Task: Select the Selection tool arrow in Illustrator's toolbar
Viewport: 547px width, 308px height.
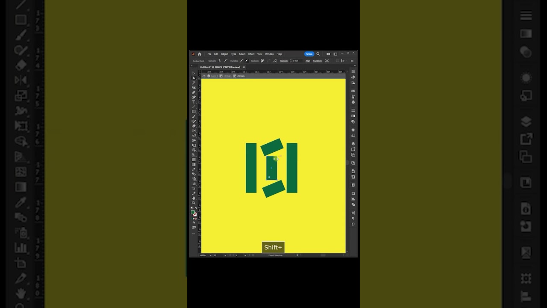Action: pos(194,73)
